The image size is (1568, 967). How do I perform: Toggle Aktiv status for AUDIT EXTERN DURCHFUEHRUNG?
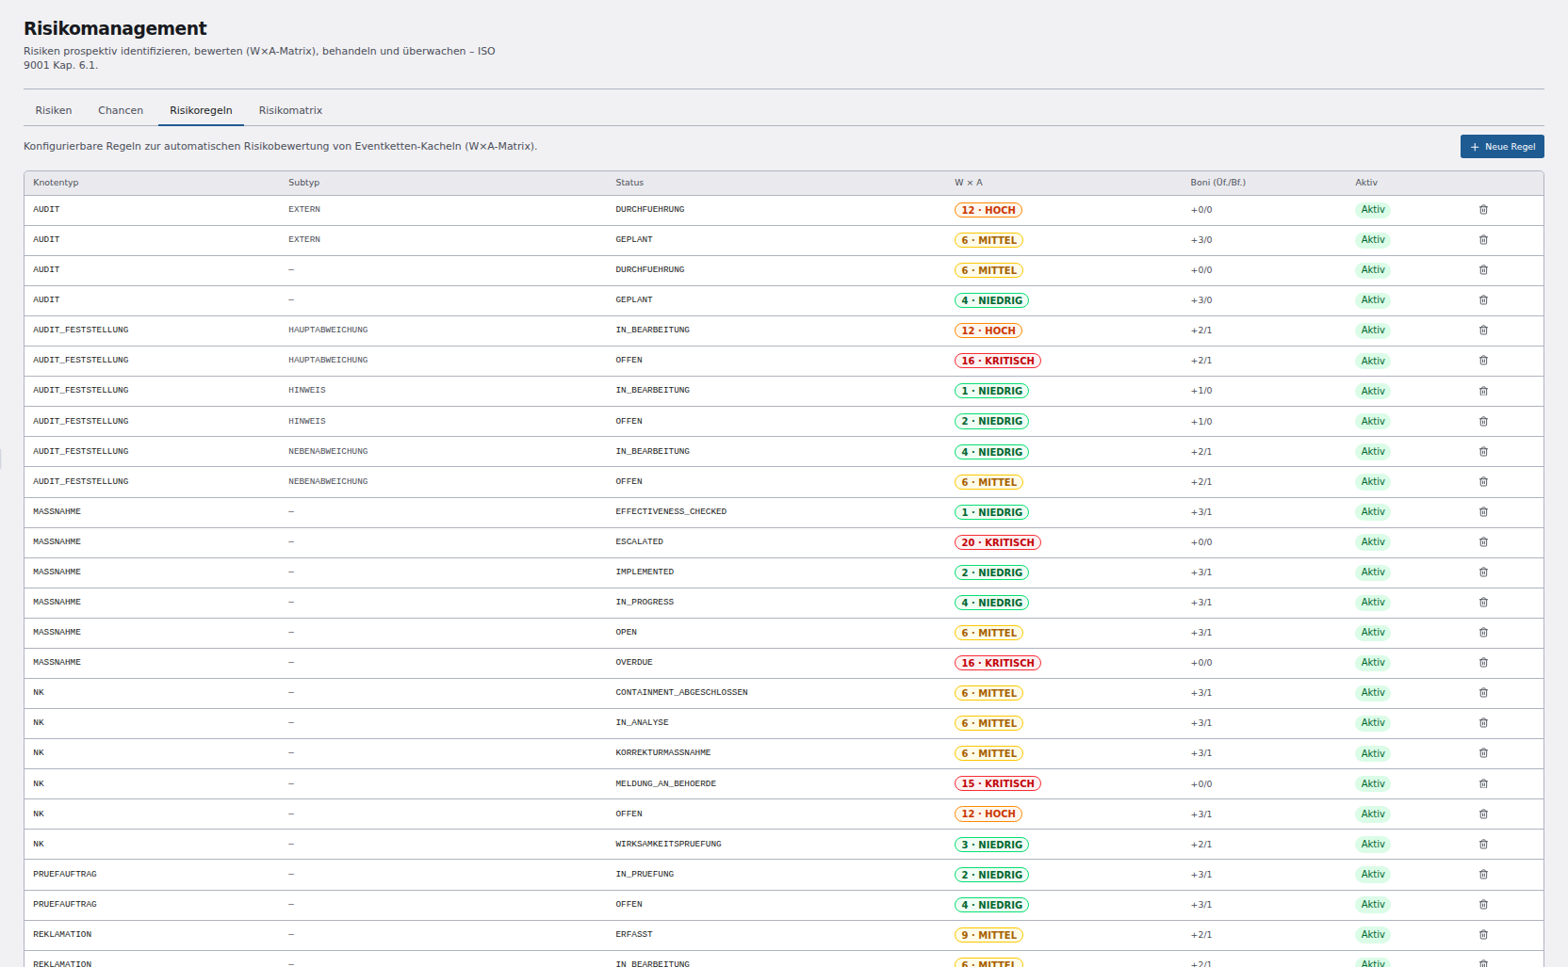point(1373,210)
